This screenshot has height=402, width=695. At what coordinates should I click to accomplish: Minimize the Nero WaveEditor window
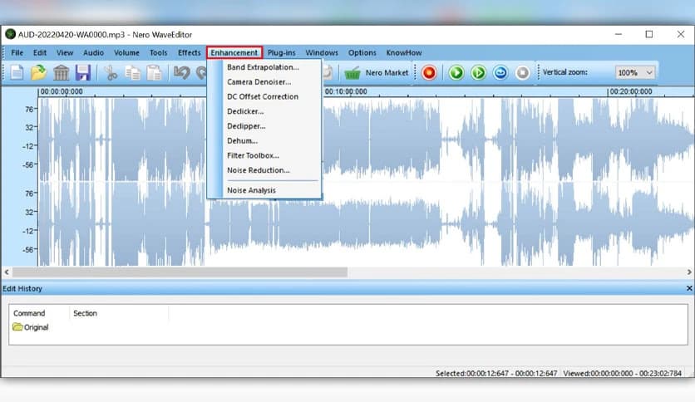tap(619, 34)
